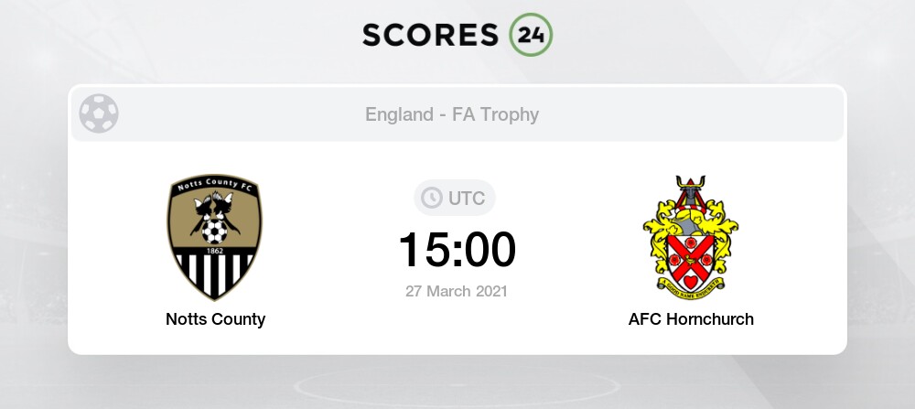This screenshot has height=409, width=915.
Task: Click the soccer ball icon in league header
Action: tap(99, 114)
